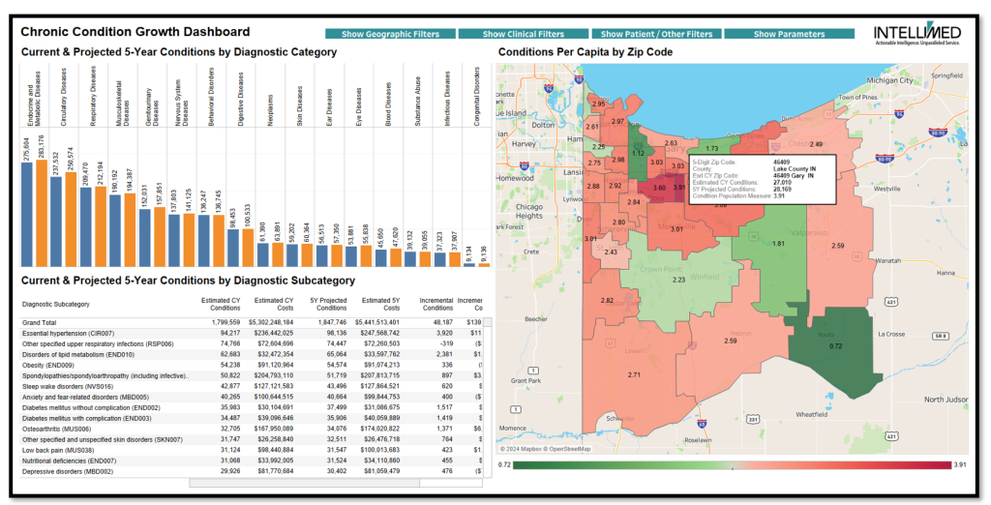Select the Essential hypertension (CIR007) row
The width and height of the screenshot is (991, 505).
click(x=252, y=333)
